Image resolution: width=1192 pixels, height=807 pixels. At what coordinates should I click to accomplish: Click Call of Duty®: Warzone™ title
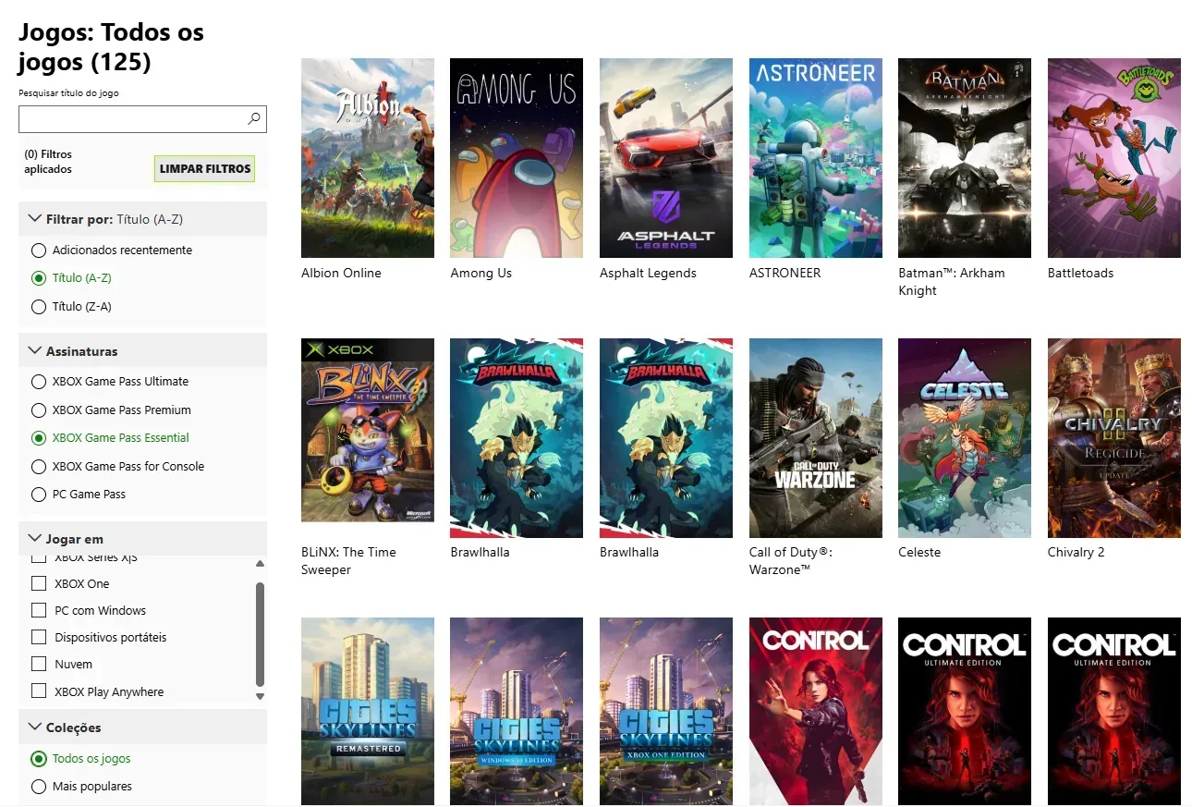click(791, 560)
